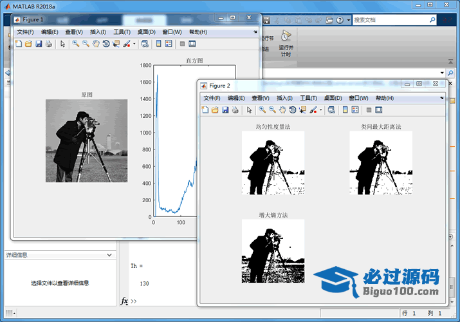The width and height of the screenshot is (460, 322).
Task: Click 运行并计时 button in MATLAB ribbon
Action: (x=286, y=44)
